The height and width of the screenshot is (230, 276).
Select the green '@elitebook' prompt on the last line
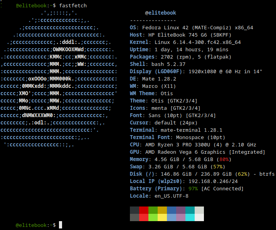point(31,225)
